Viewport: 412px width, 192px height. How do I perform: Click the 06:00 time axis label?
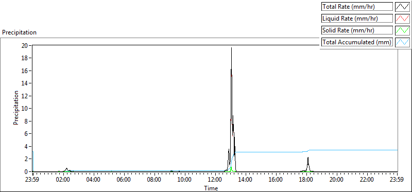(124, 180)
